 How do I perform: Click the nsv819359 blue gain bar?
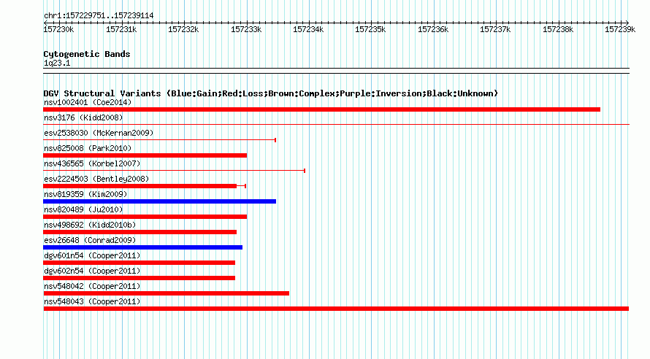[x=160, y=201]
